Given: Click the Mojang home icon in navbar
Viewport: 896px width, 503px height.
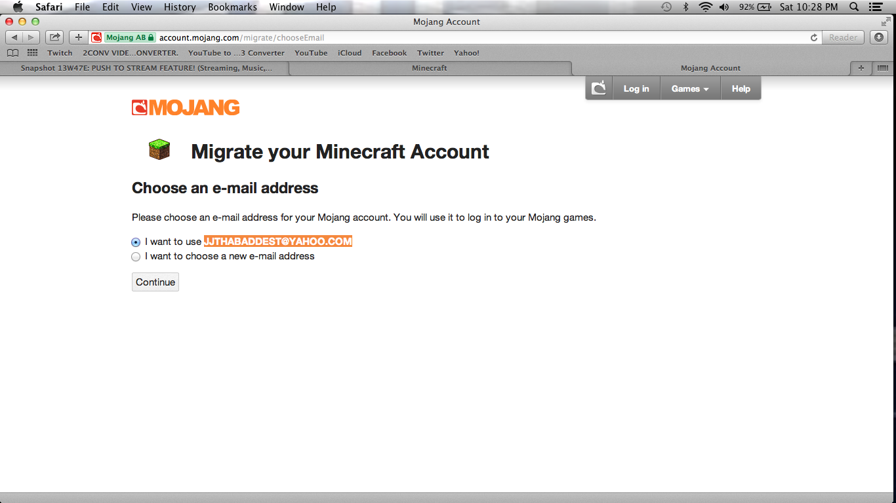Looking at the screenshot, I should 599,88.
